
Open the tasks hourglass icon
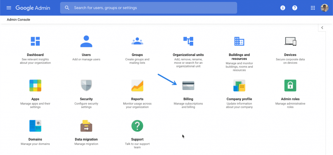(x=283, y=8)
